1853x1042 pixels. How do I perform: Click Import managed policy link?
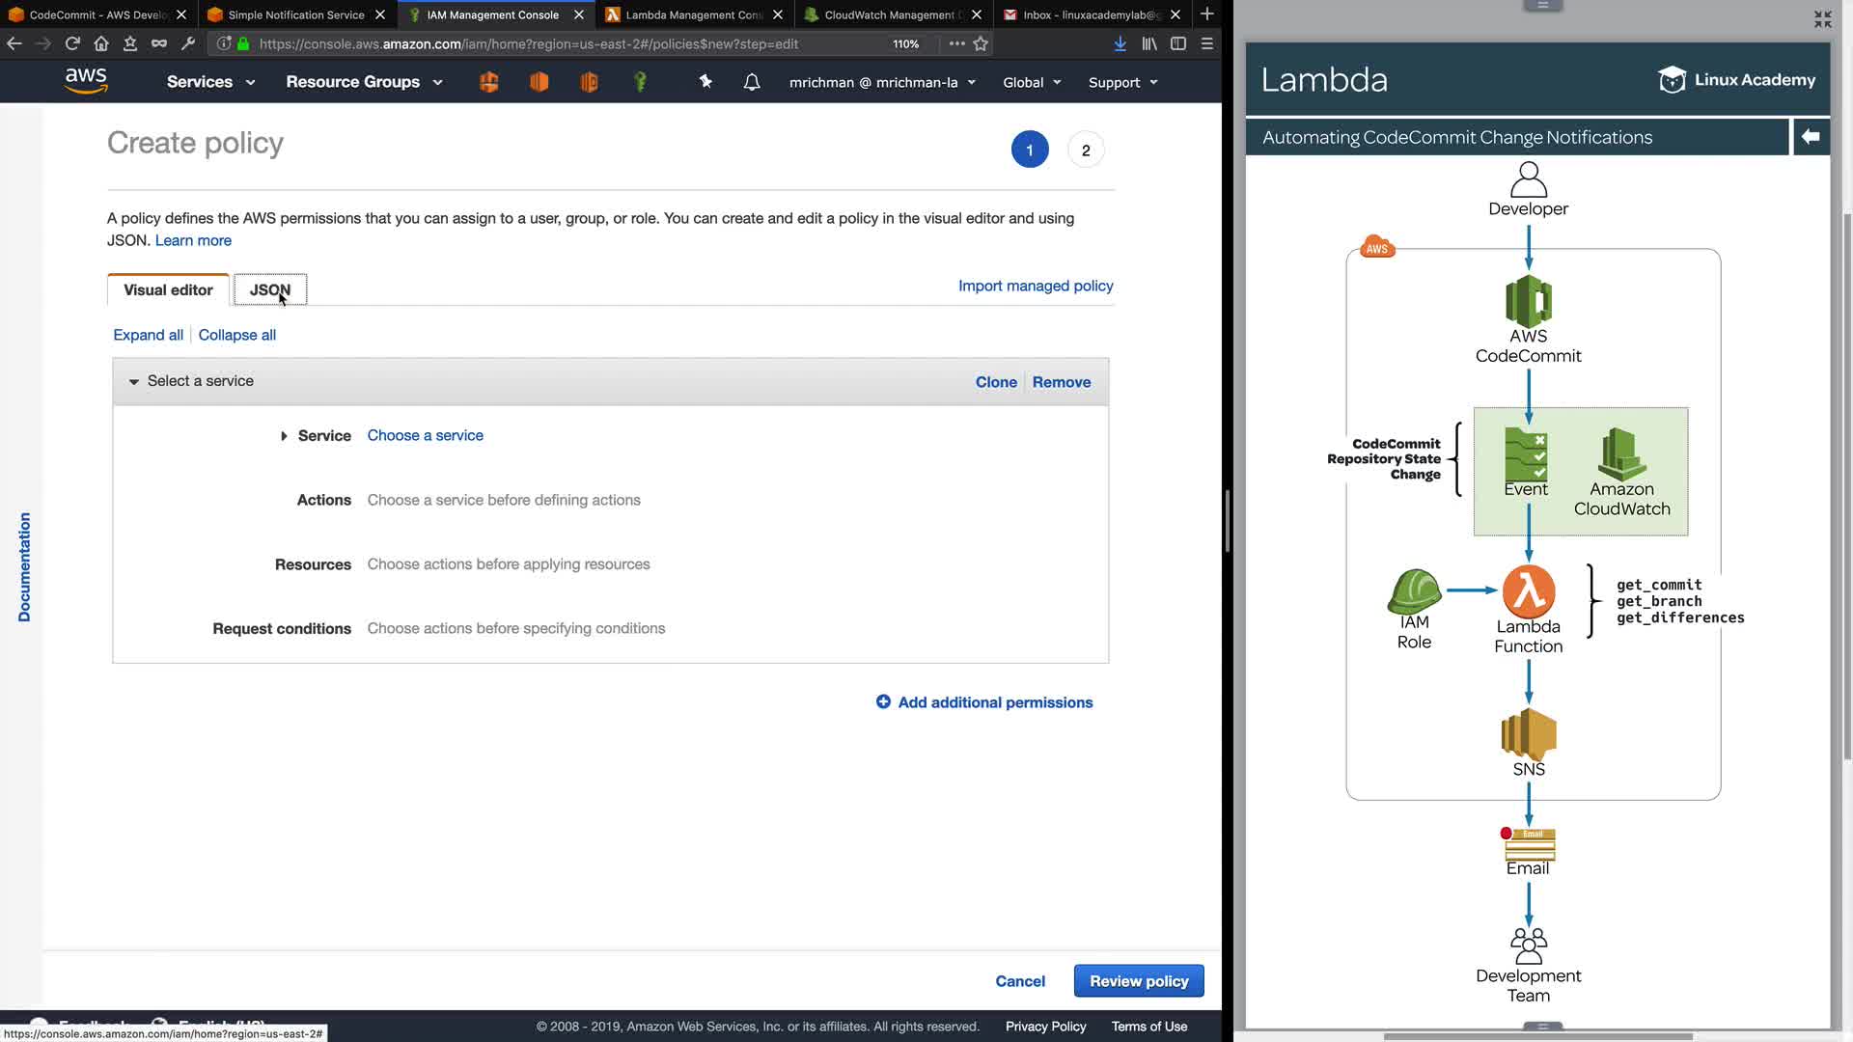pos(1036,286)
